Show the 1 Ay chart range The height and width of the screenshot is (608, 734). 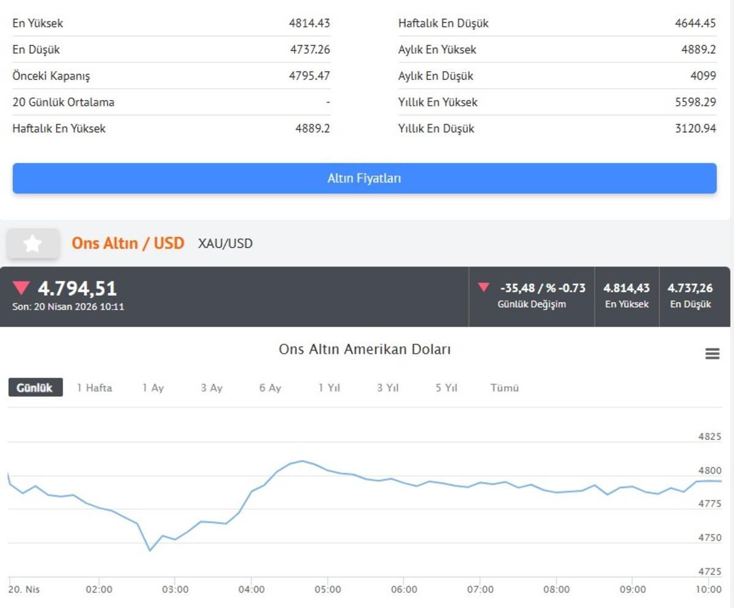pyautogui.click(x=153, y=388)
